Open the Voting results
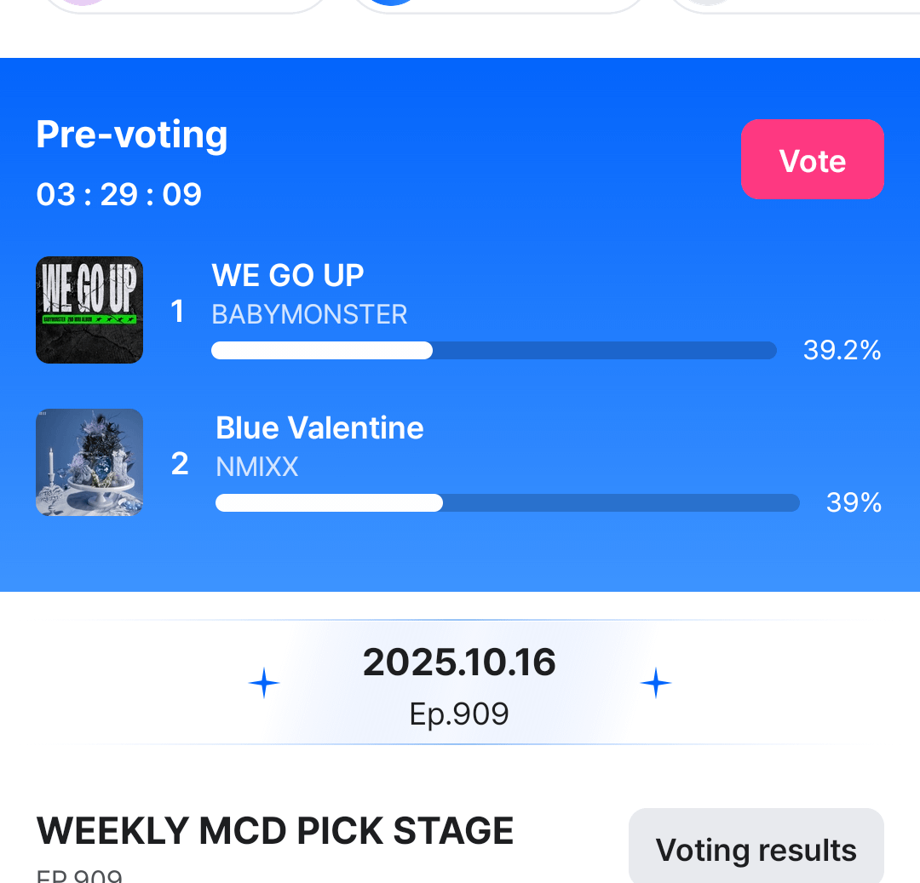The image size is (920, 883). 756,849
